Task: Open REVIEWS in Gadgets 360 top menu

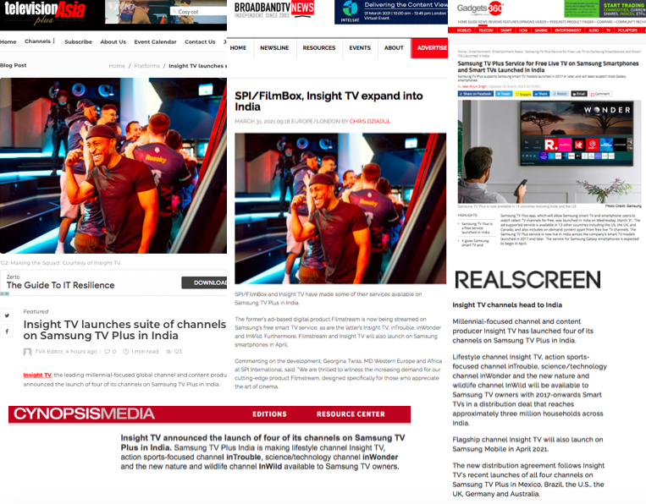Action: pos(495,22)
